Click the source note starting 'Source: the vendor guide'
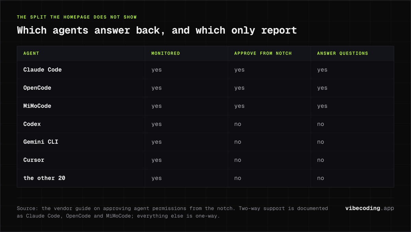411x232 pixels. click(172, 212)
